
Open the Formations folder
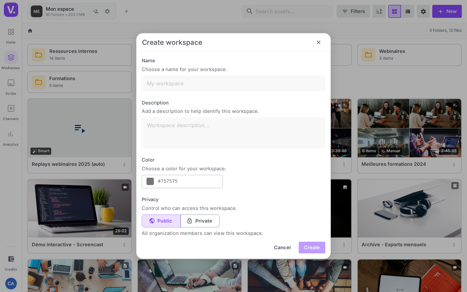click(x=80, y=82)
